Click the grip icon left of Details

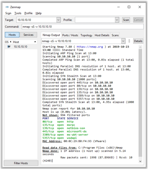click(129, 41)
